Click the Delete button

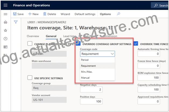[50, 14]
